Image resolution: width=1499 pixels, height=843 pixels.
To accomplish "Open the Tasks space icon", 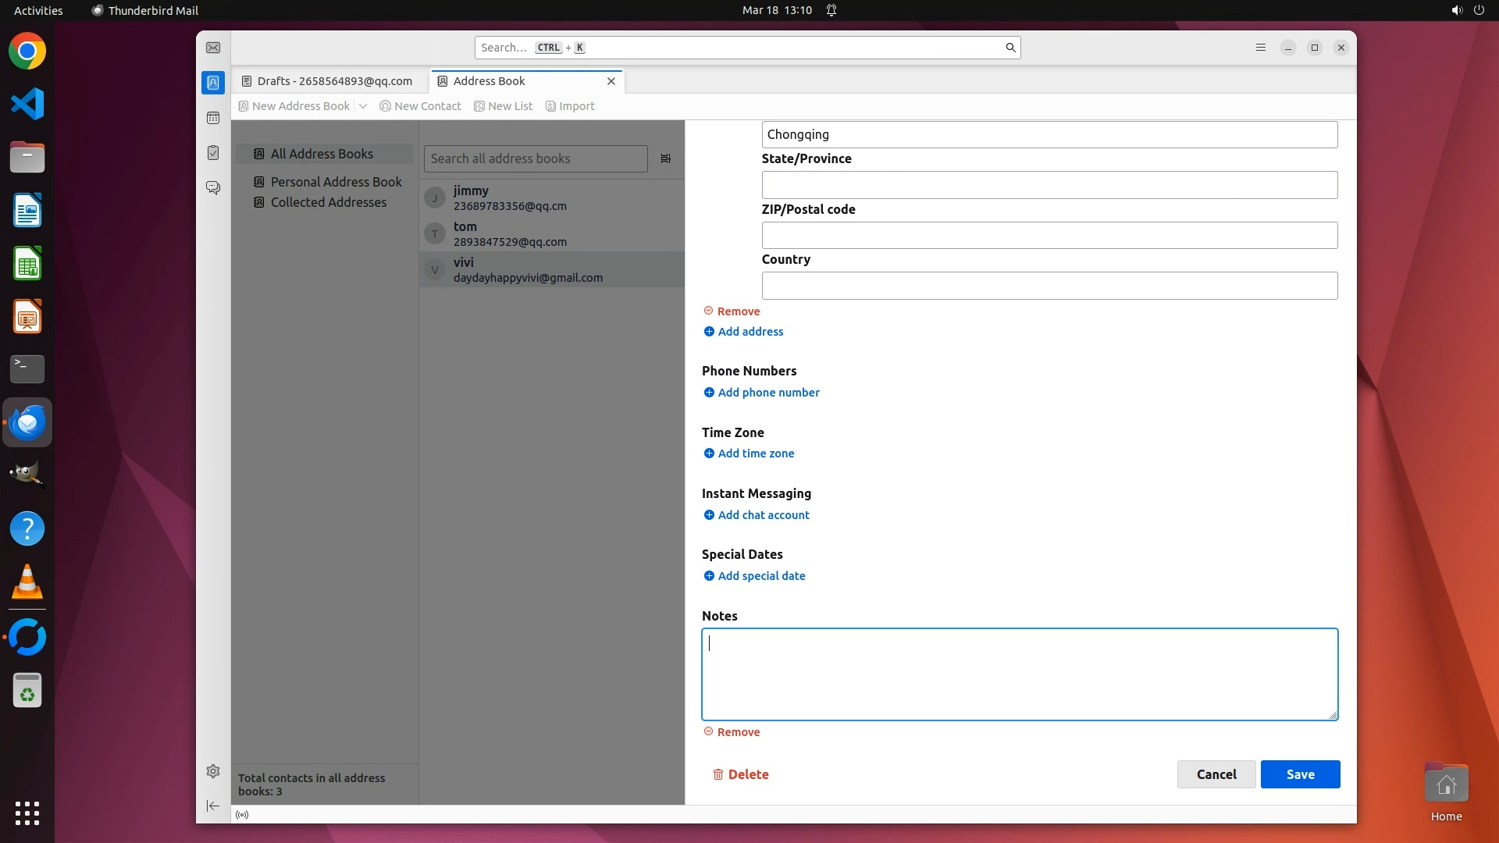I will click(x=213, y=153).
